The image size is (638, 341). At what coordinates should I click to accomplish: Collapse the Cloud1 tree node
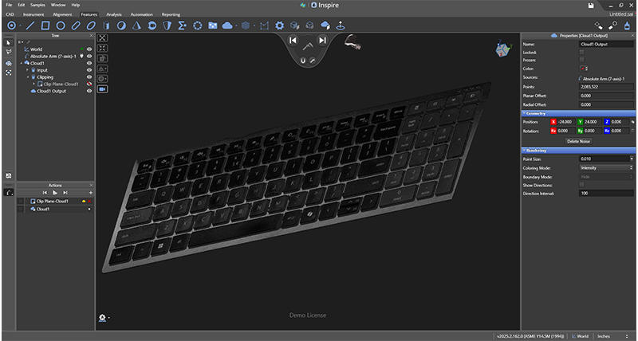coord(22,64)
